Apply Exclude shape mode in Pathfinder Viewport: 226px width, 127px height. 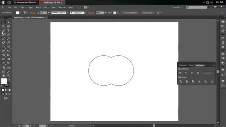[x=198, y=73]
